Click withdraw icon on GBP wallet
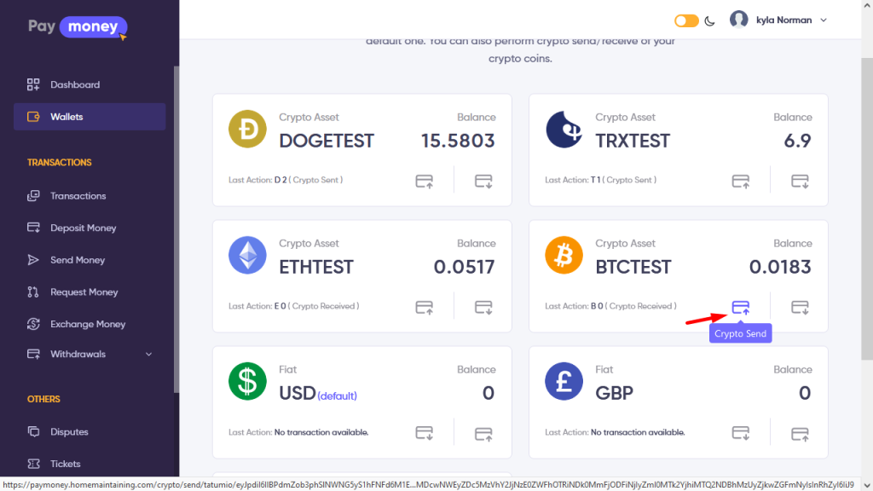The image size is (873, 491). [800, 433]
